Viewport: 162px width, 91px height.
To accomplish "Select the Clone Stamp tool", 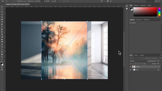I will click(2, 29).
